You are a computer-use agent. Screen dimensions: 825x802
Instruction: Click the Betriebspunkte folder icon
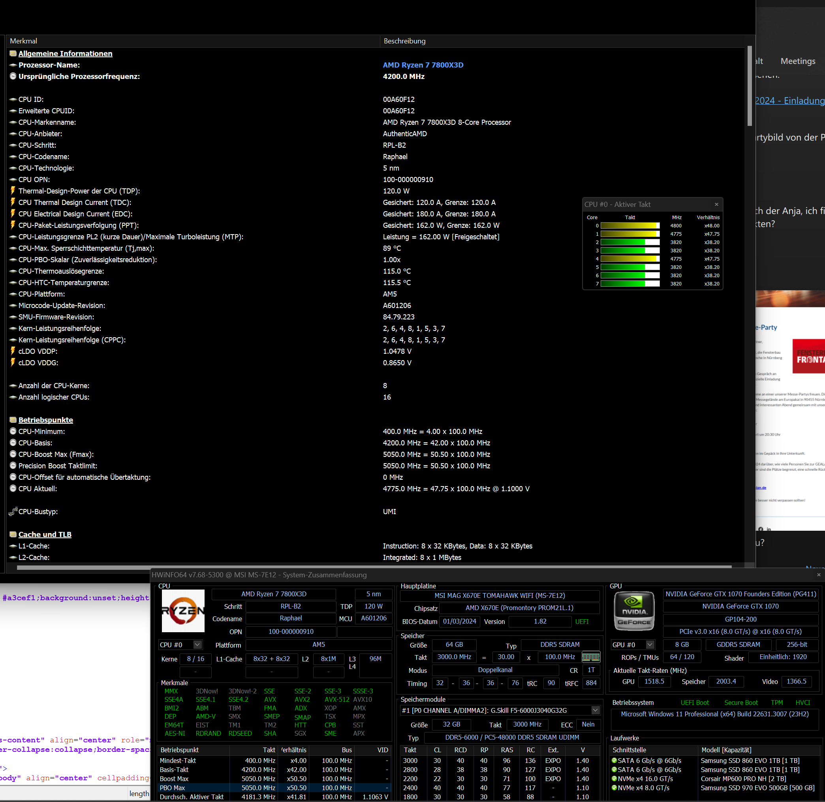13,420
